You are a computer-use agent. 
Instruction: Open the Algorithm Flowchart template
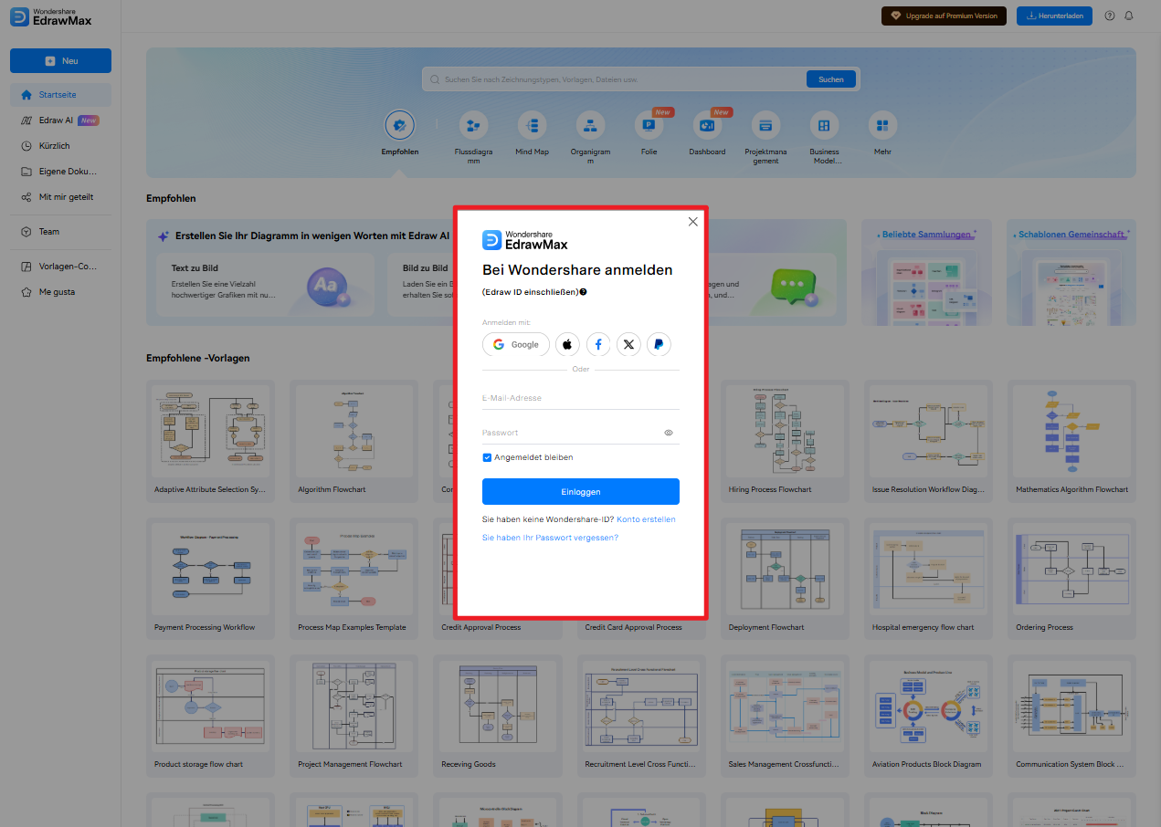coord(354,431)
